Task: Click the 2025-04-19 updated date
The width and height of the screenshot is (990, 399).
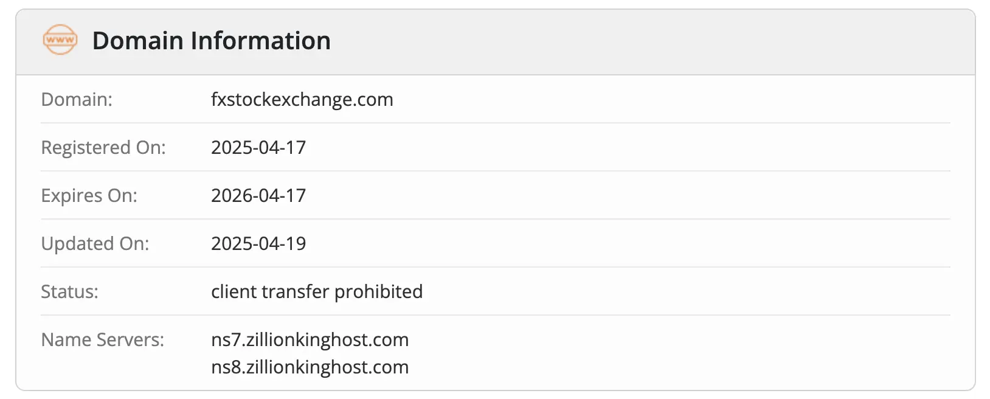Action: pyautogui.click(x=258, y=243)
